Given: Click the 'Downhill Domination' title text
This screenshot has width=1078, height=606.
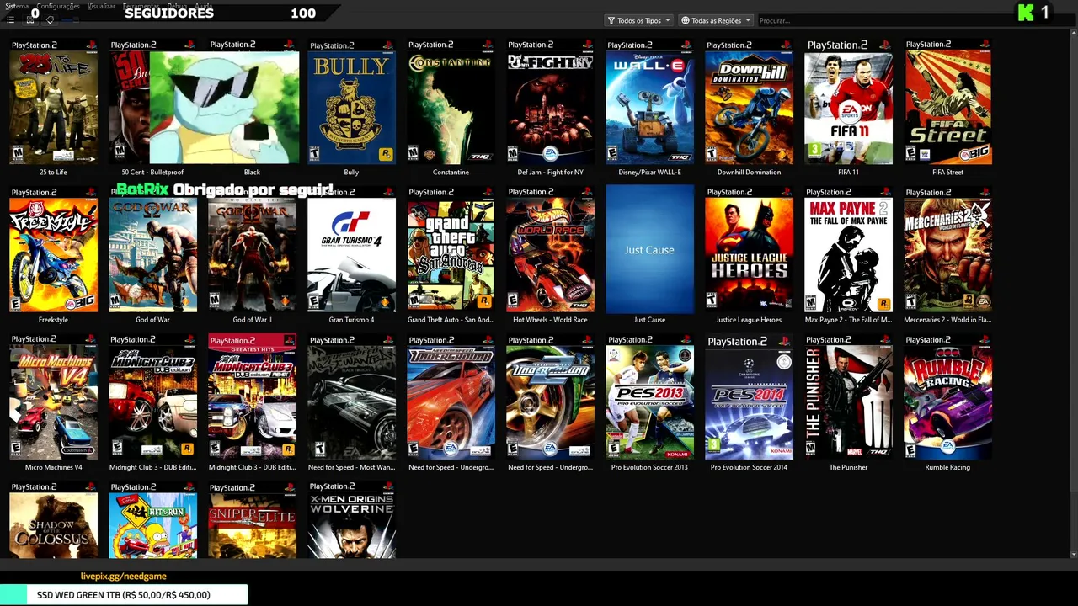Looking at the screenshot, I should tap(749, 173).
